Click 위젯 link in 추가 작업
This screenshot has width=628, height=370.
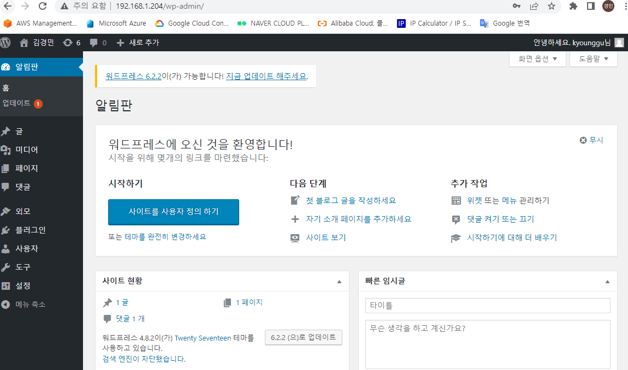pos(475,201)
